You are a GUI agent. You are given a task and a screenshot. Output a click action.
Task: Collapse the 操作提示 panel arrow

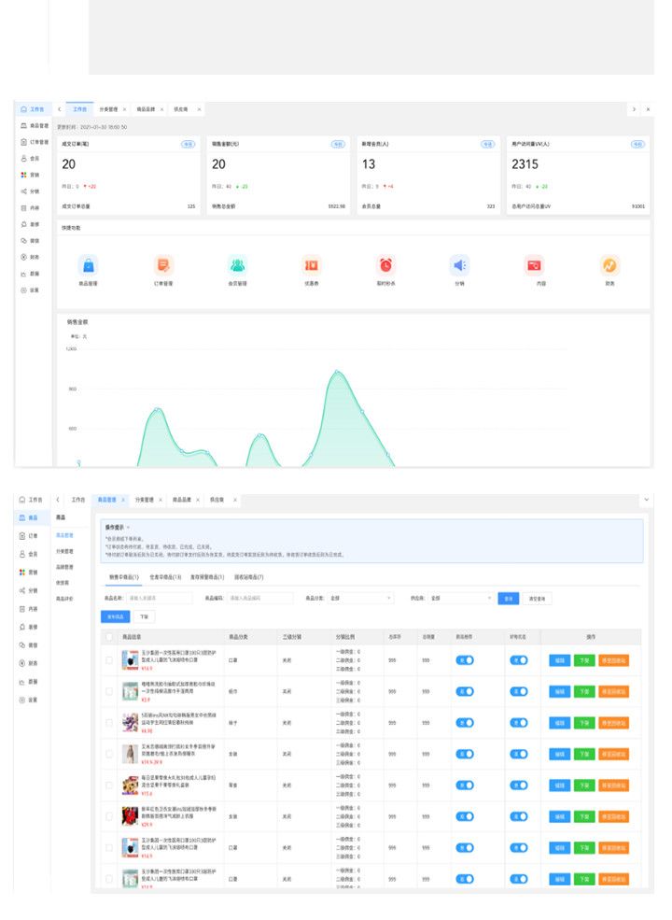point(128,528)
